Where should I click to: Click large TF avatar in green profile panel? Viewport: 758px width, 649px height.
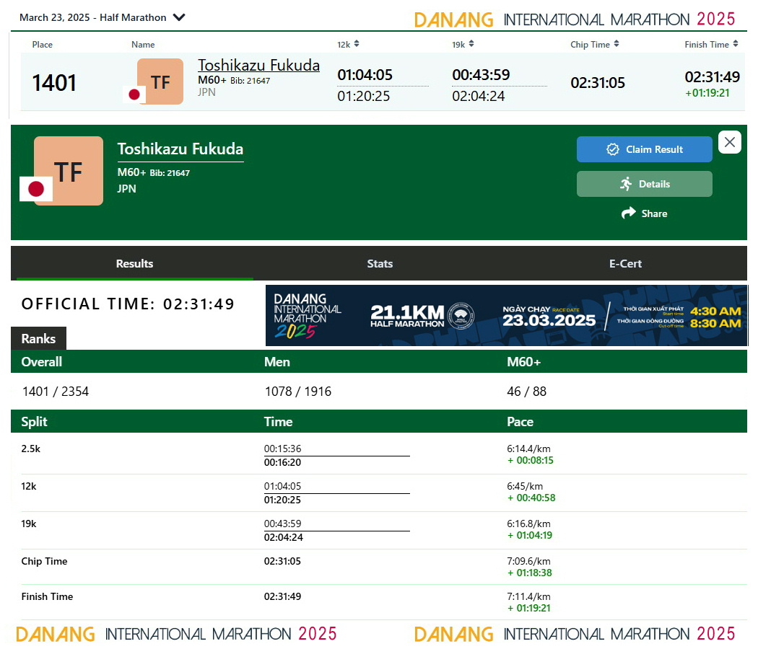point(68,171)
